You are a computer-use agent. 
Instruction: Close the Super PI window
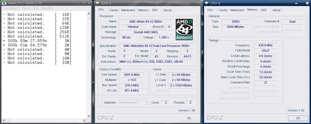coord(89,3)
